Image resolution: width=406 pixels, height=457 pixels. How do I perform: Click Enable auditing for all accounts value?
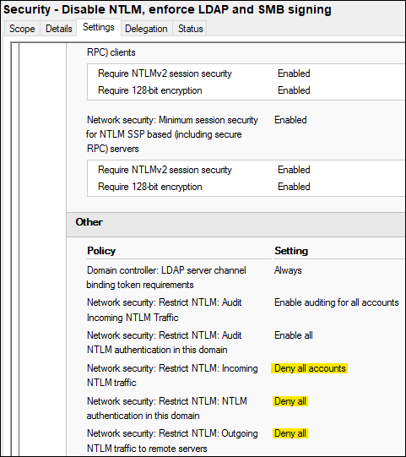coord(337,302)
